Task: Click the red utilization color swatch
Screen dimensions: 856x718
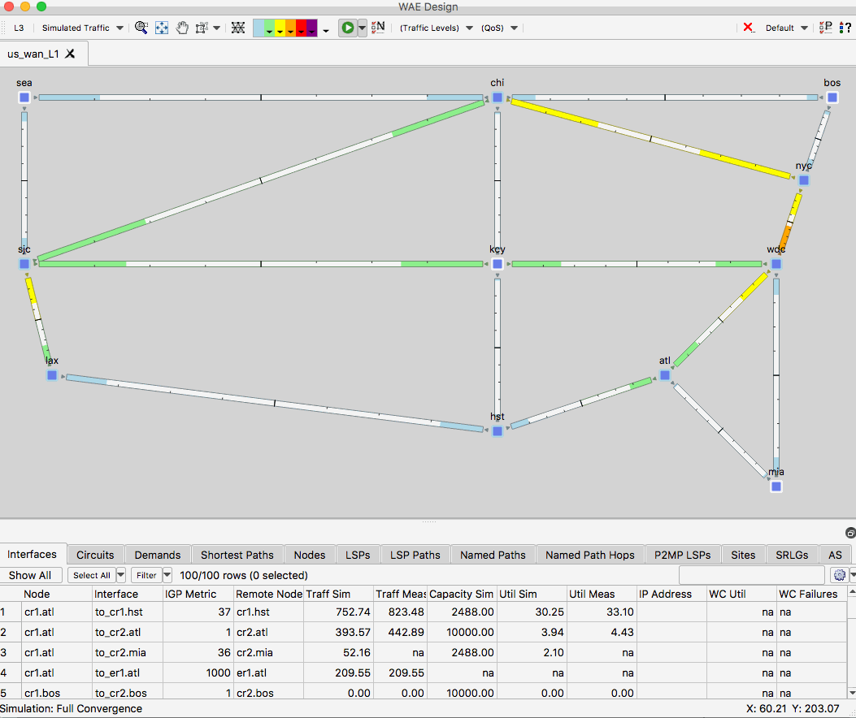Action: [301, 28]
